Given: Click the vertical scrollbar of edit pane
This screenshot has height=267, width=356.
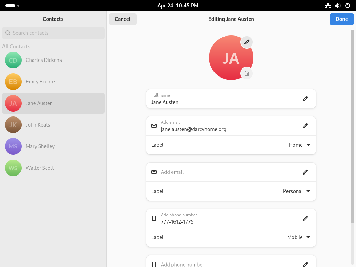Looking at the screenshot, I should point(353,126).
